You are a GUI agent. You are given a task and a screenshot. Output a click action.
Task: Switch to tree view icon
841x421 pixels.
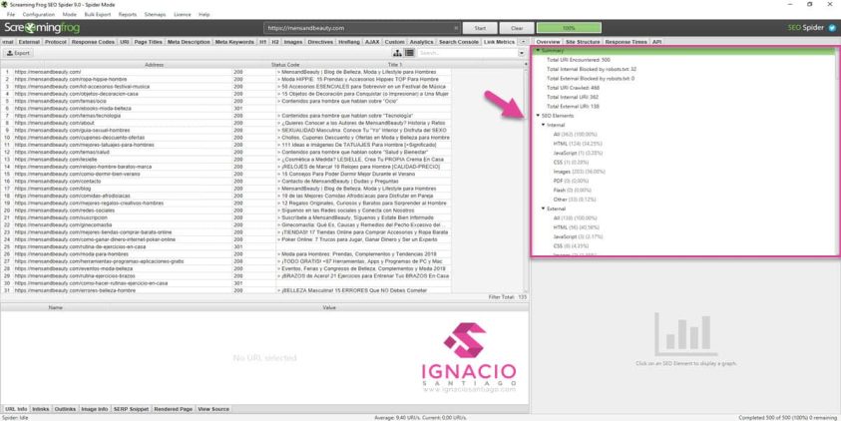coord(397,53)
